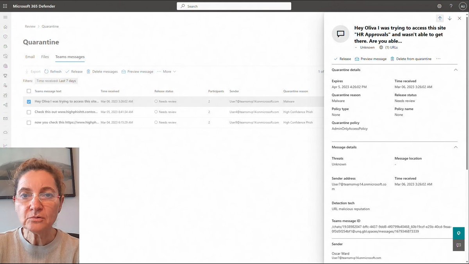
Task: Open the Hunting sidebar icon
Action: point(5,46)
